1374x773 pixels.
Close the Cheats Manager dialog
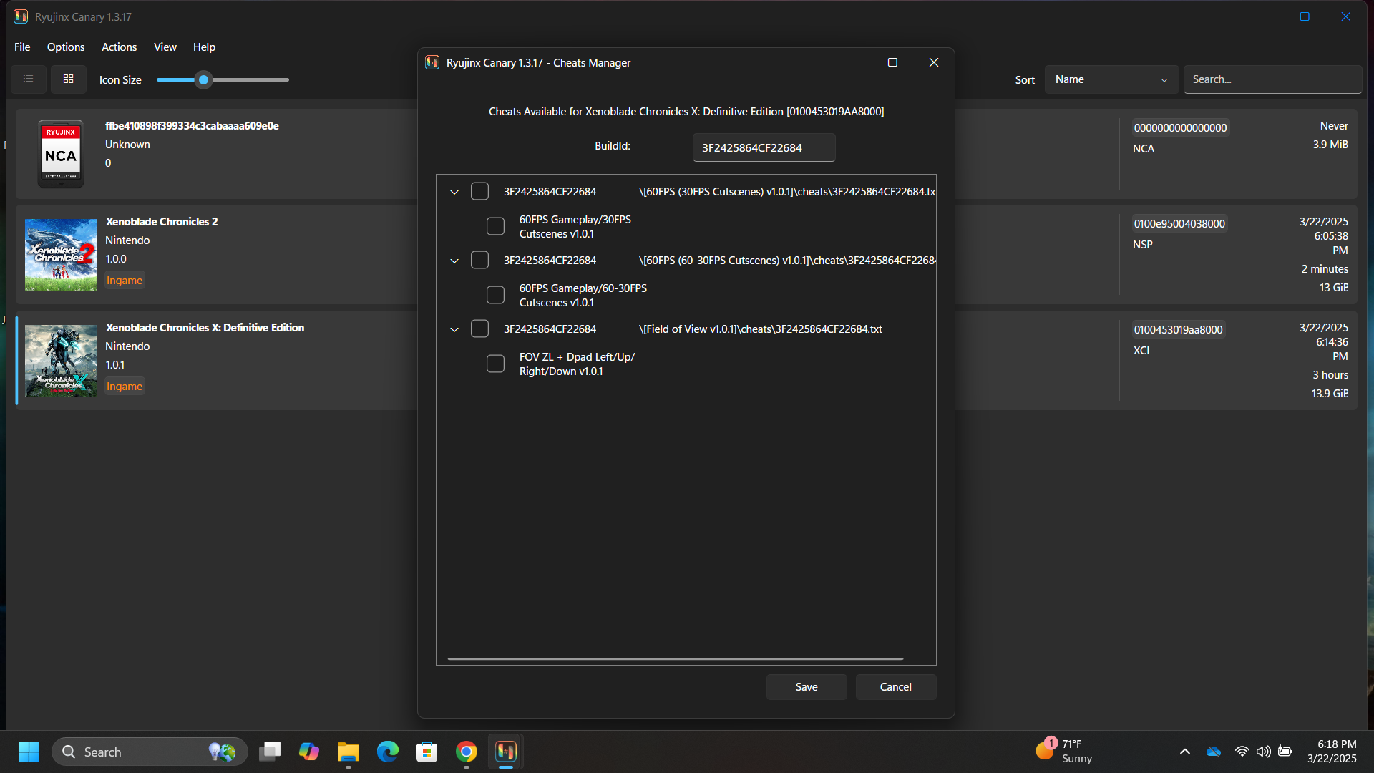click(934, 63)
